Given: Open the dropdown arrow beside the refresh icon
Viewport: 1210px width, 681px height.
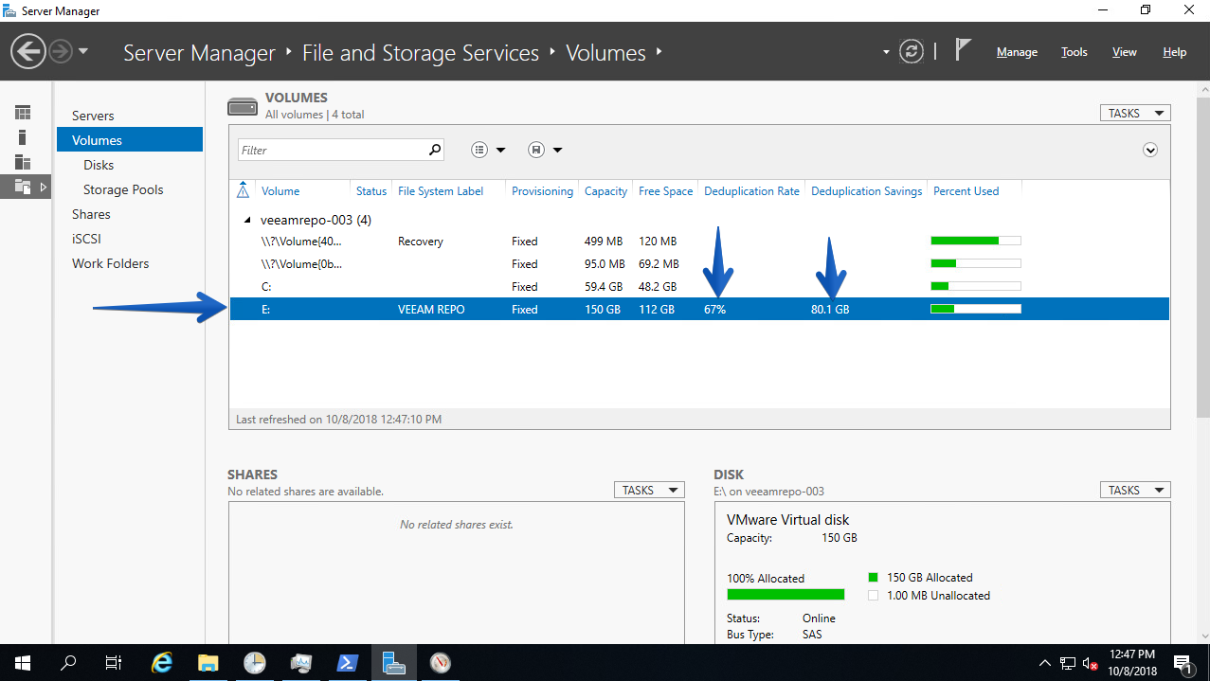Looking at the screenshot, I should point(886,52).
